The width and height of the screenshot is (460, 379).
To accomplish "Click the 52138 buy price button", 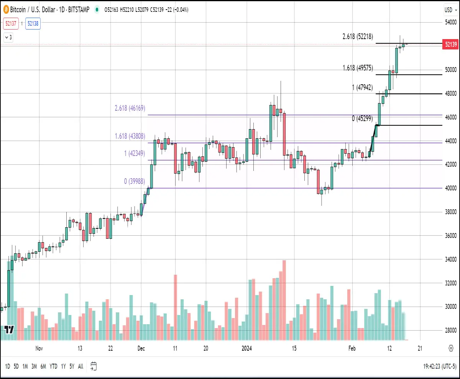I will 33,23.
